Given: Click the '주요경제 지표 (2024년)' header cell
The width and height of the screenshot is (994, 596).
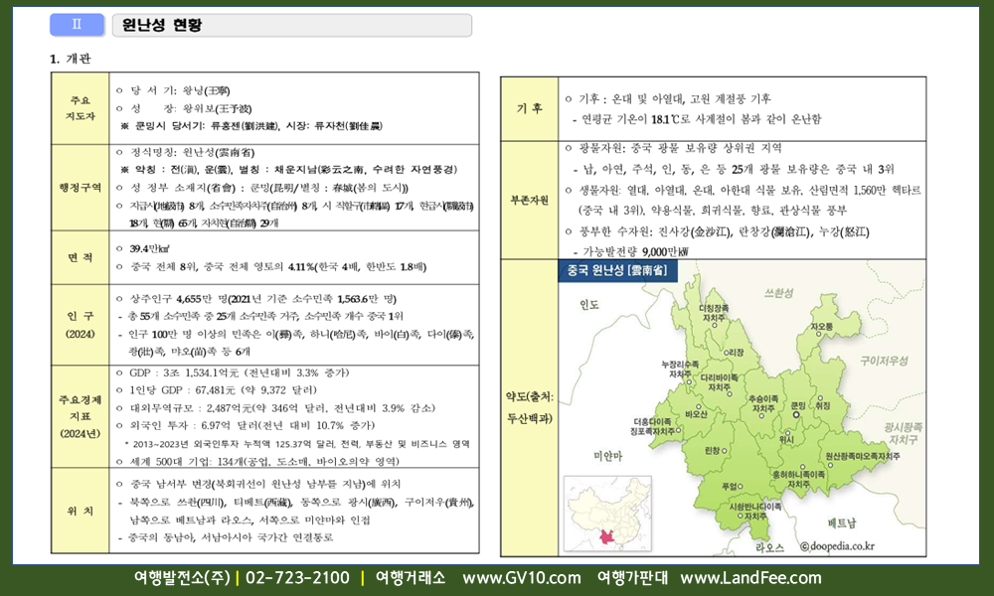Looking at the screenshot, I should point(81,416).
